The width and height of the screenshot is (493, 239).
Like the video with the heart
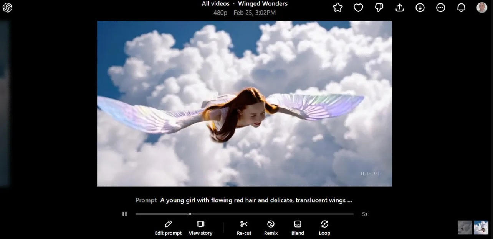point(358,7)
